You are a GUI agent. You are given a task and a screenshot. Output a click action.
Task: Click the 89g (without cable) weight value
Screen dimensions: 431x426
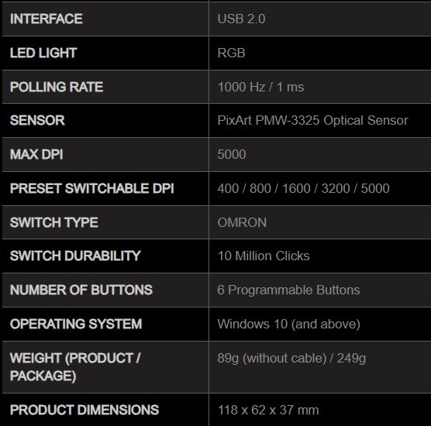pyautogui.click(x=272, y=358)
